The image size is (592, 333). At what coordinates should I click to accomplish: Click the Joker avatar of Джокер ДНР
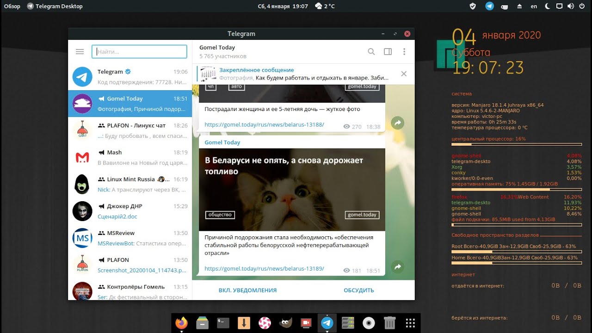click(82, 211)
